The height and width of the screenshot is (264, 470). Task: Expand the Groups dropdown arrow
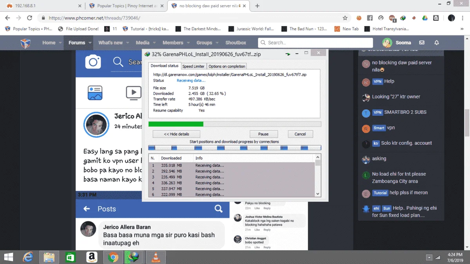[217, 43]
